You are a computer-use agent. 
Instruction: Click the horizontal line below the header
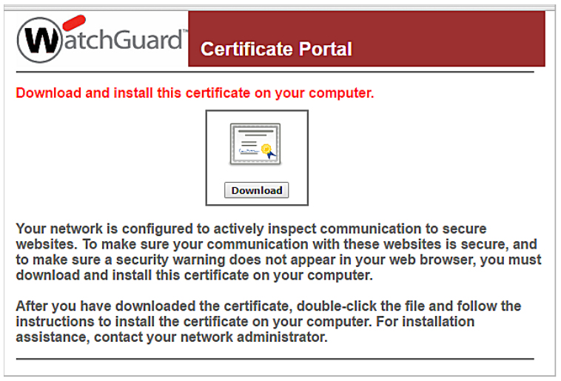(275, 73)
